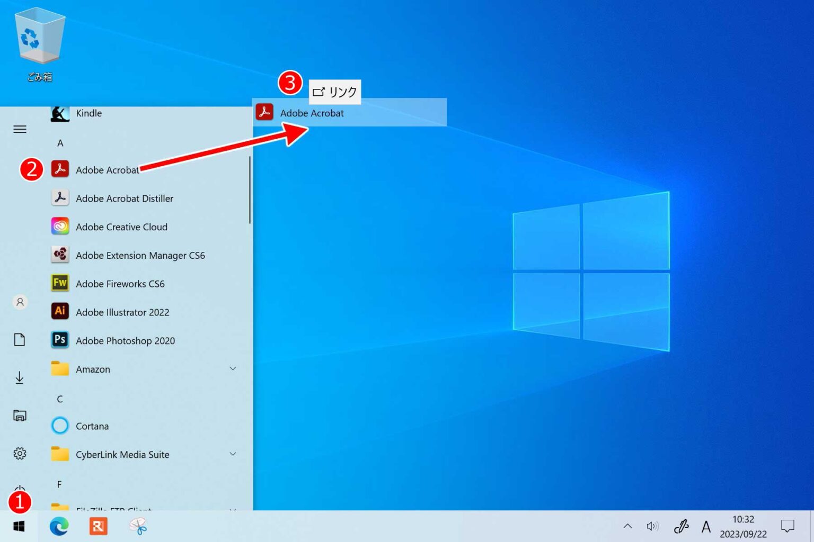This screenshot has width=814, height=542.
Task: Expand the CyberLink Media Suite group
Action: 232,454
